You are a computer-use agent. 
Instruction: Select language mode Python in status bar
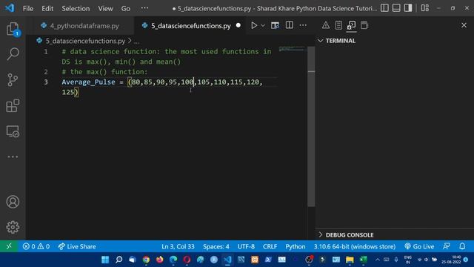point(295,246)
